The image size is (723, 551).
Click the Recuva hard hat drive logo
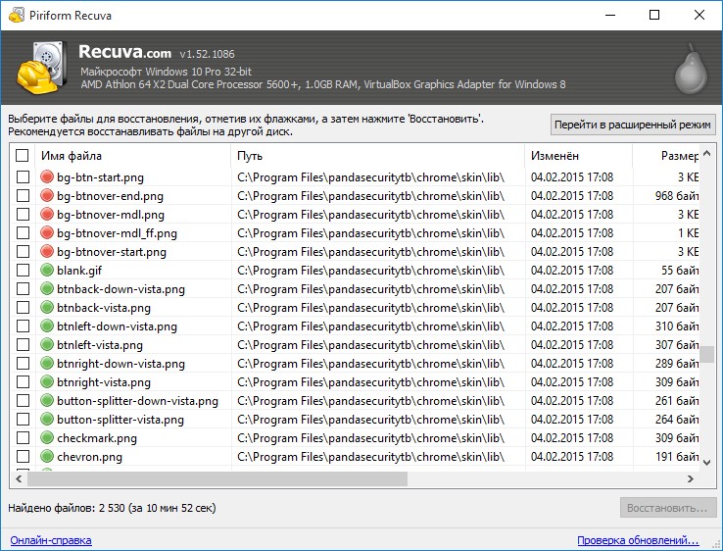(41, 68)
